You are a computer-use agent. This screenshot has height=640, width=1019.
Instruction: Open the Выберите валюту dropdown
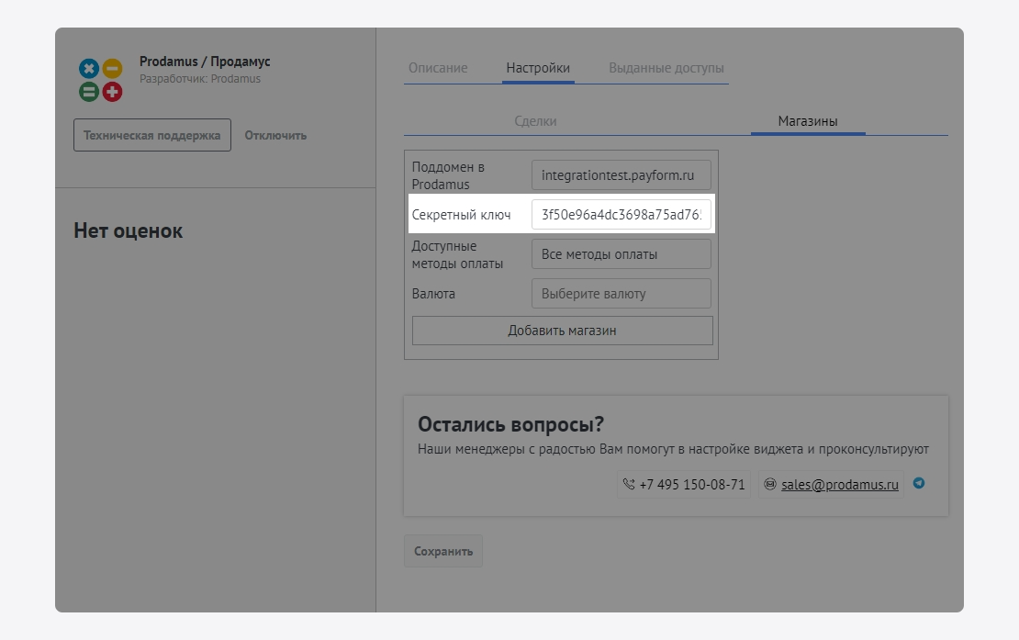621,294
